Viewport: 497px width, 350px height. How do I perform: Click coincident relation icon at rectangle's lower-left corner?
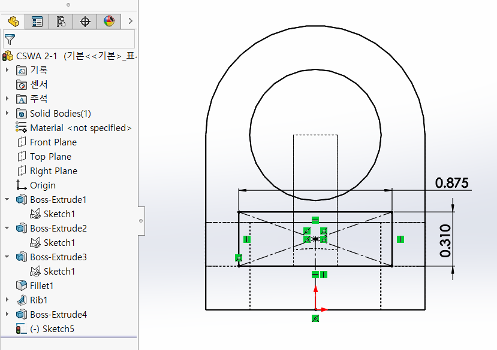click(239, 258)
